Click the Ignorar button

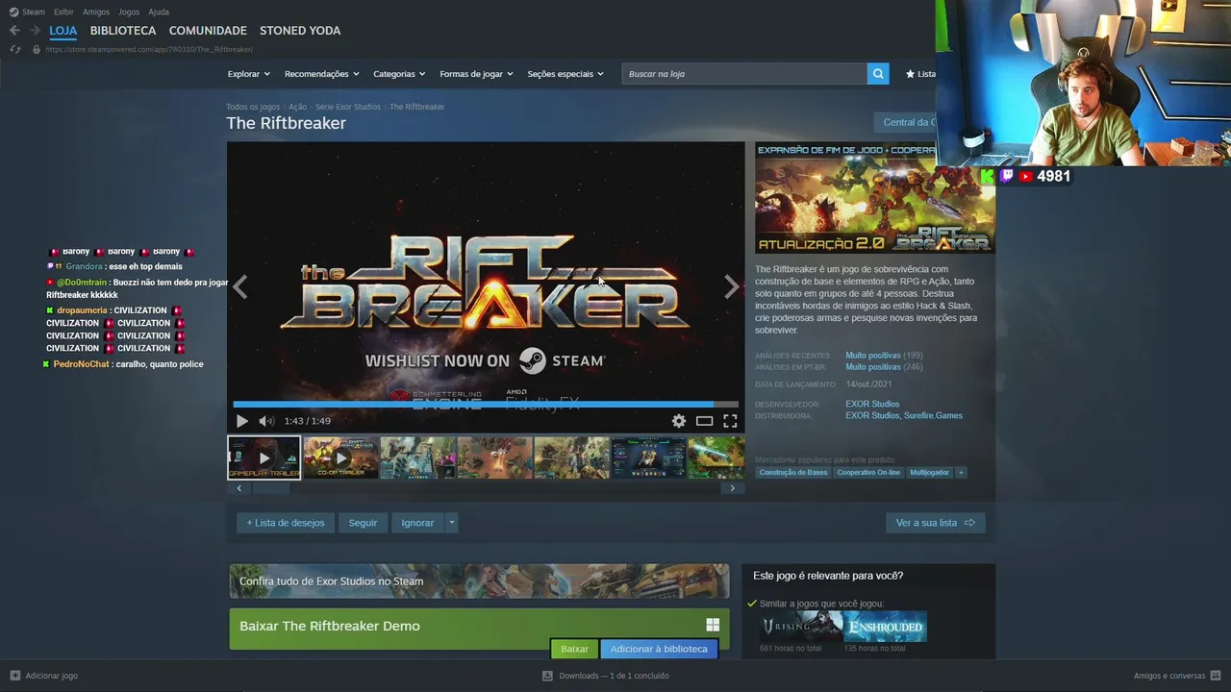pyautogui.click(x=417, y=523)
